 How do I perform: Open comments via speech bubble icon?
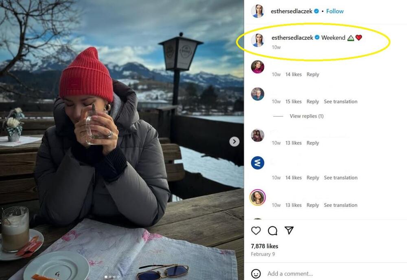click(273, 231)
